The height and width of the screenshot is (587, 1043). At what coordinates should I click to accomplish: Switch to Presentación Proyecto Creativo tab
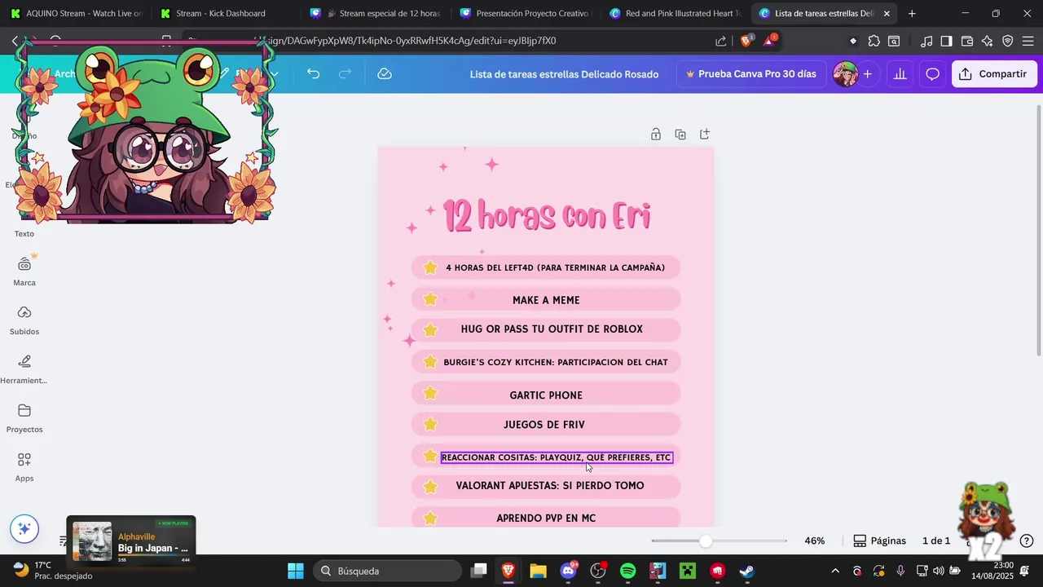pos(524,13)
